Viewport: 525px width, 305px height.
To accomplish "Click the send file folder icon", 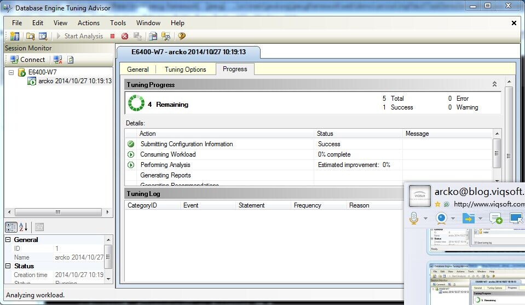I will [469, 218].
